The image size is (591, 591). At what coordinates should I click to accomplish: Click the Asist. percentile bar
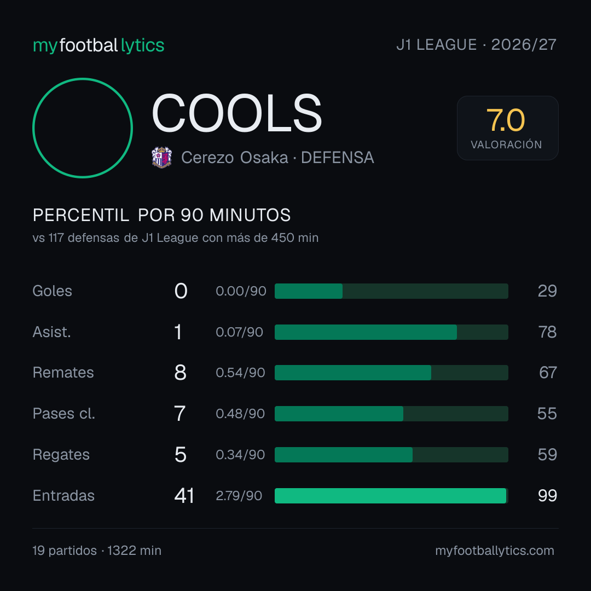[x=391, y=332]
